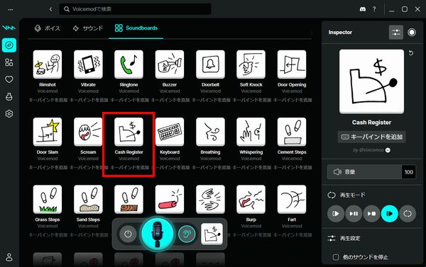This screenshot has height=267, width=426.
Task: Open the three-dot menu at top left
Action: pyautogui.click(x=11, y=9)
